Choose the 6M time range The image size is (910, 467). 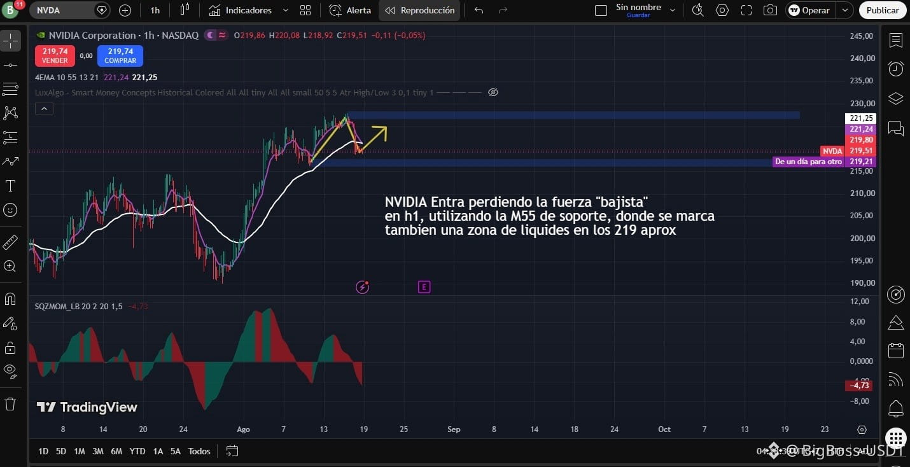point(116,451)
